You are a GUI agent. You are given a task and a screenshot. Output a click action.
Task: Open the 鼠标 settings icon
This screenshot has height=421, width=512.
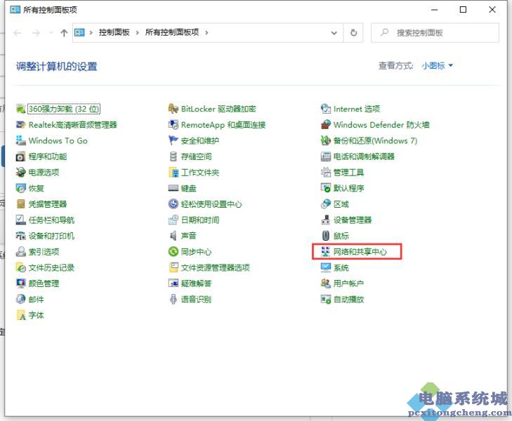(325, 236)
